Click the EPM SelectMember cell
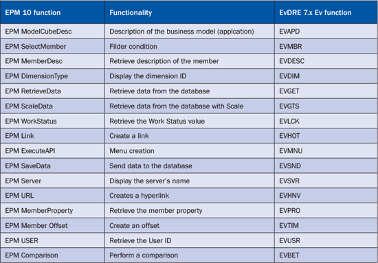 point(52,46)
